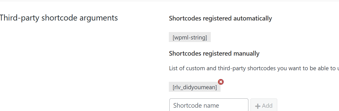This screenshot has height=111, width=339.
Task: Click the Shortcode name placeholder text
Action: click(196, 105)
